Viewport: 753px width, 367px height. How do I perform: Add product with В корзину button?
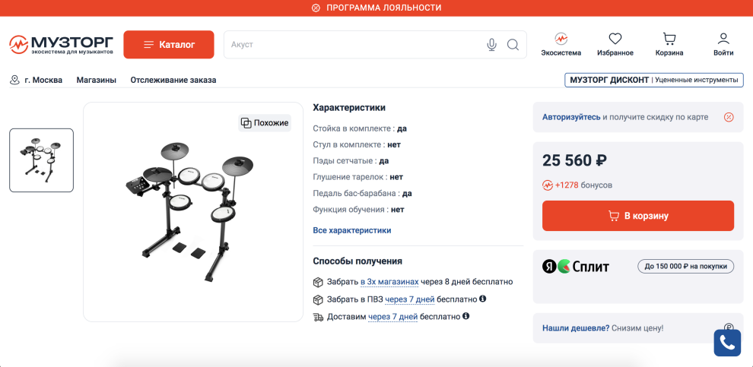click(637, 216)
